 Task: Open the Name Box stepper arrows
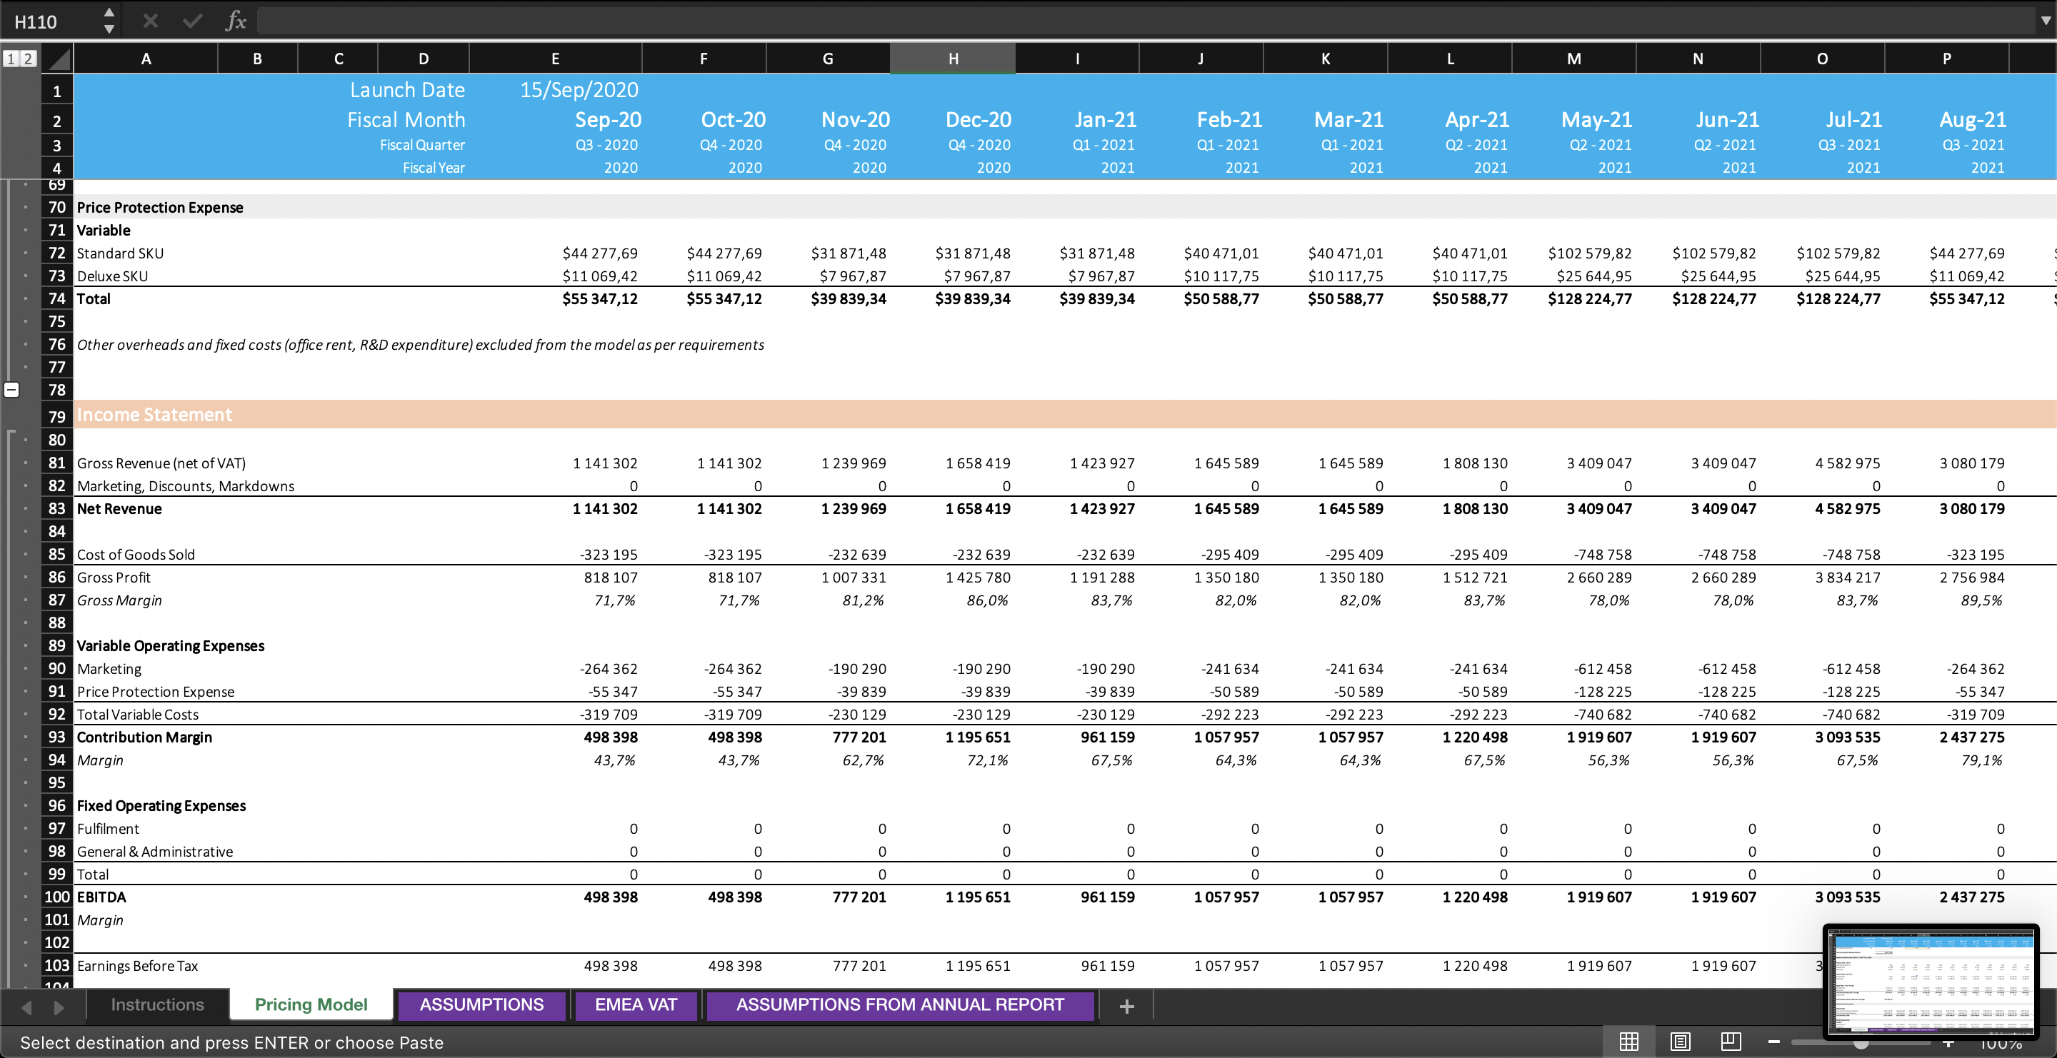109,21
